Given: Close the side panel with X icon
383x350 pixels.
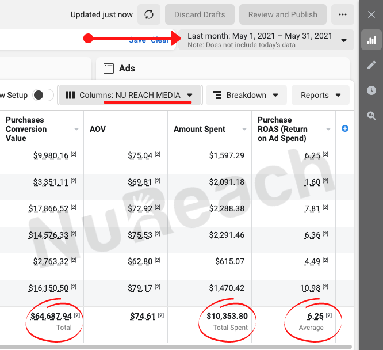Looking at the screenshot, I should (x=371, y=14).
